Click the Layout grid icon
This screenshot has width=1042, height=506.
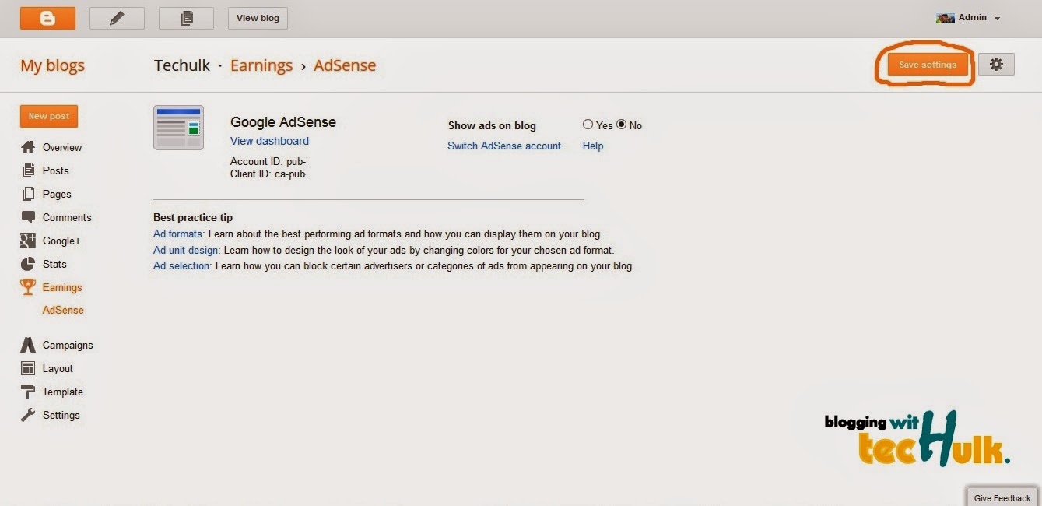tap(28, 368)
